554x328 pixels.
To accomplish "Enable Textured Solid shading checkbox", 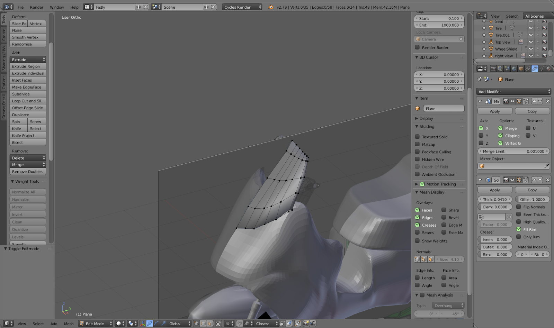I will click(x=417, y=137).
